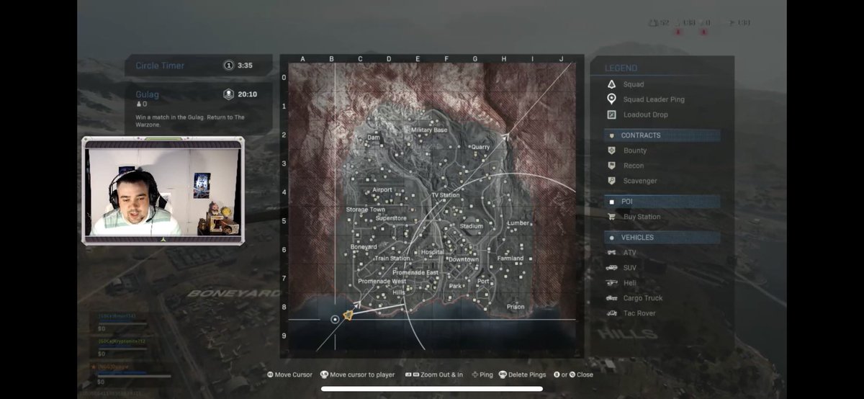The height and width of the screenshot is (399, 864).
Task: Click the RS stick icon beside Move Cursor
Action: pyautogui.click(x=271, y=375)
